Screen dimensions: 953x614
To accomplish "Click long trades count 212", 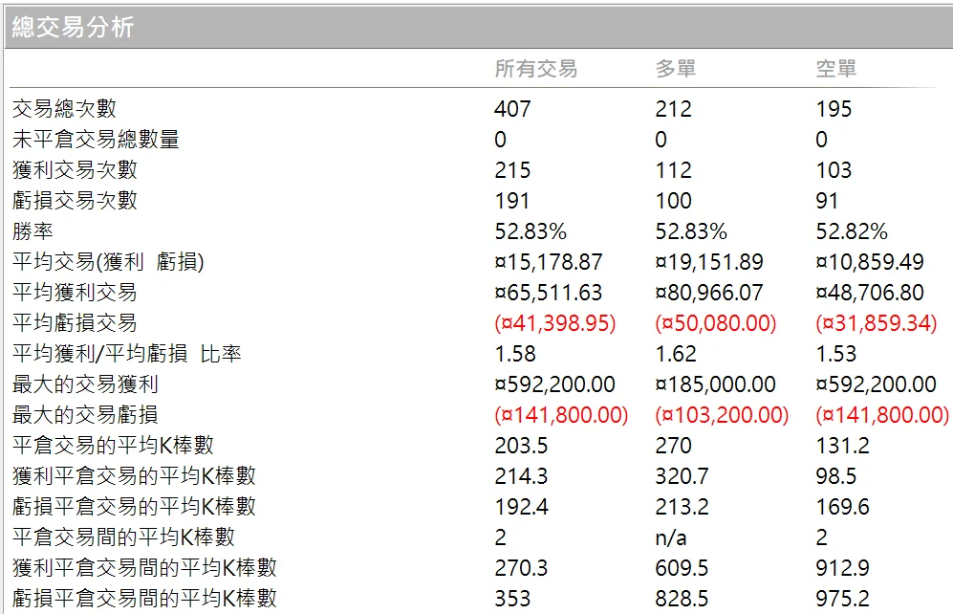I will (674, 109).
